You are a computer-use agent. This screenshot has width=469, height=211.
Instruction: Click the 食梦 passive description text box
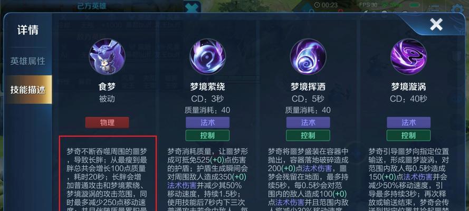108,174
